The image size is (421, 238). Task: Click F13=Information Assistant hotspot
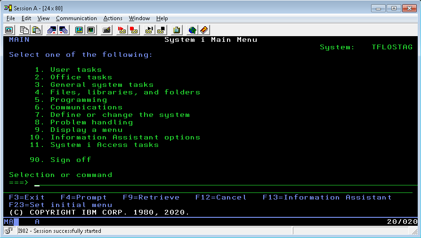pyautogui.click(x=327, y=197)
